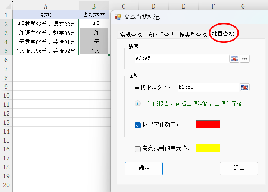Click the 批量查找 tab

click(x=223, y=34)
